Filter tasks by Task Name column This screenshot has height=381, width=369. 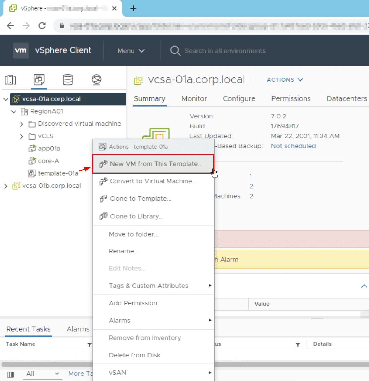coord(89,344)
